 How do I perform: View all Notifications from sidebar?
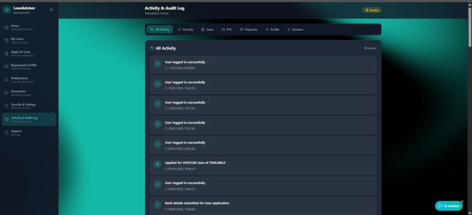coord(29,80)
